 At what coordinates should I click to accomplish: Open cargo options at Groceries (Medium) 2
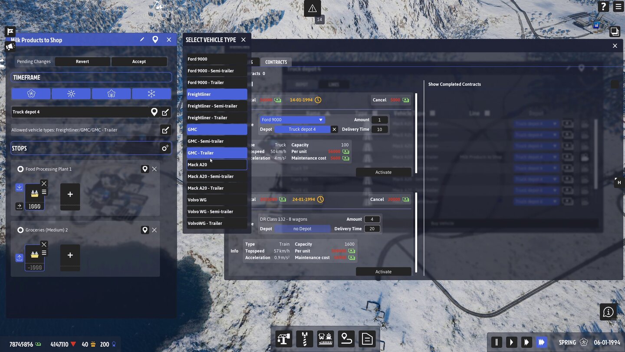[44, 253]
